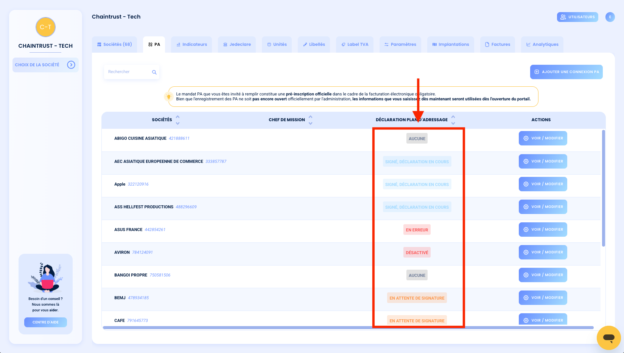Click the DÉSACTIVÉ status badge
The image size is (624, 353).
[x=417, y=253]
